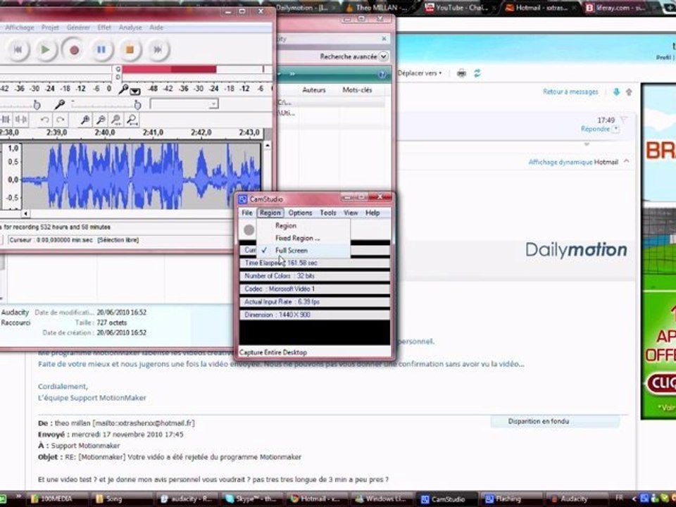Click the Audacity zoom in magnifier
676x507 pixels.
tap(85, 120)
